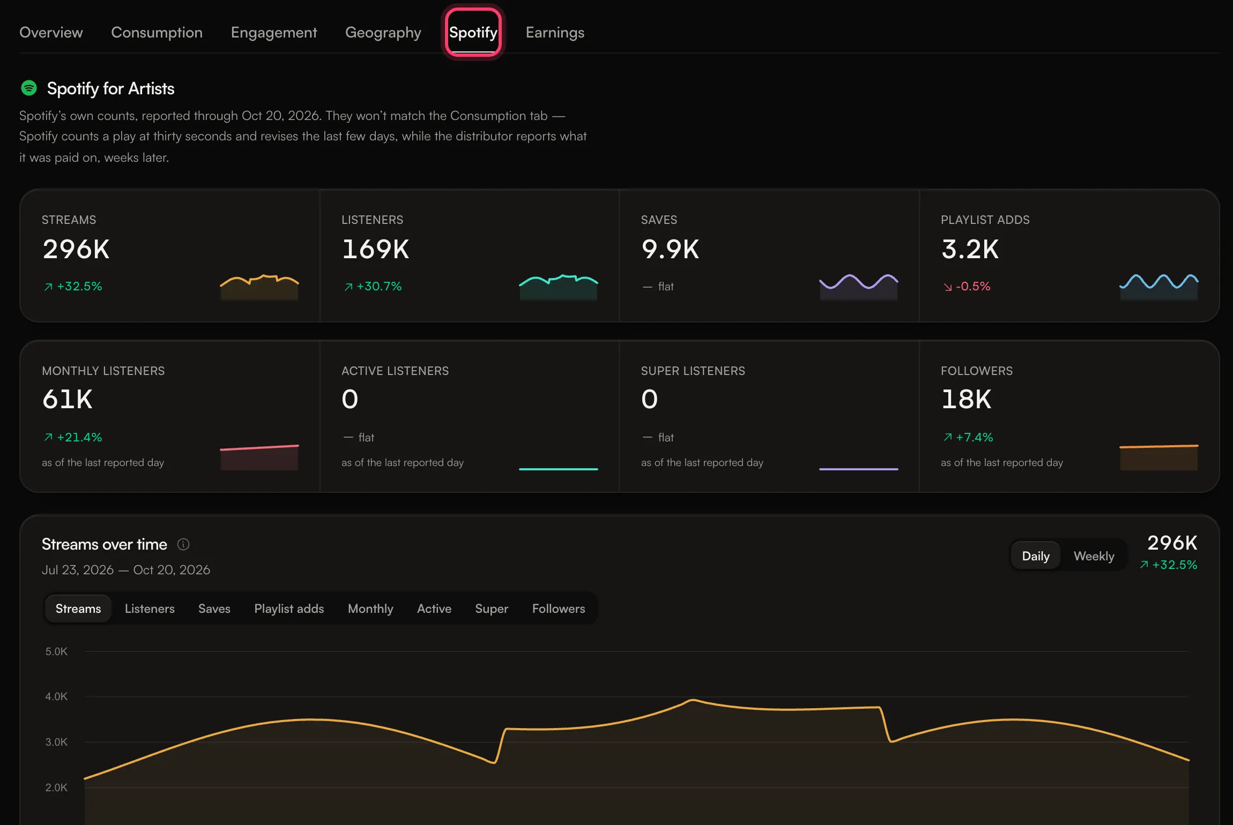The width and height of the screenshot is (1233, 825).
Task: Show the Followers metric in the chart
Action: 559,609
